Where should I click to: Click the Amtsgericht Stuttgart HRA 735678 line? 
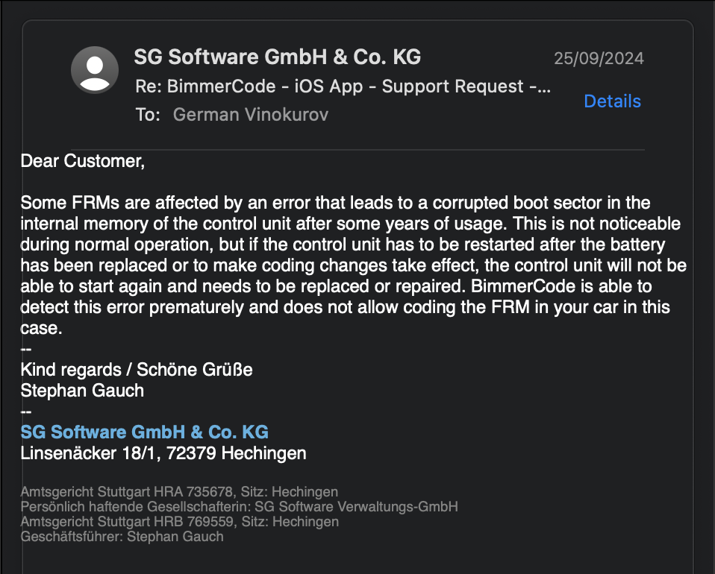coord(179,492)
